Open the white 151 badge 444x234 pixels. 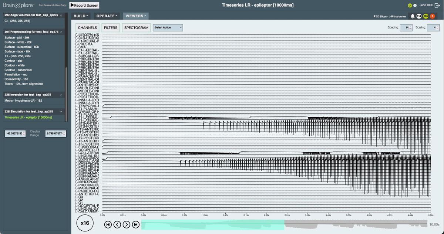(x=419, y=16)
